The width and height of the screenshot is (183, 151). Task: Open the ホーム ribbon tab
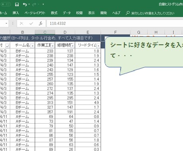pos(4,13)
